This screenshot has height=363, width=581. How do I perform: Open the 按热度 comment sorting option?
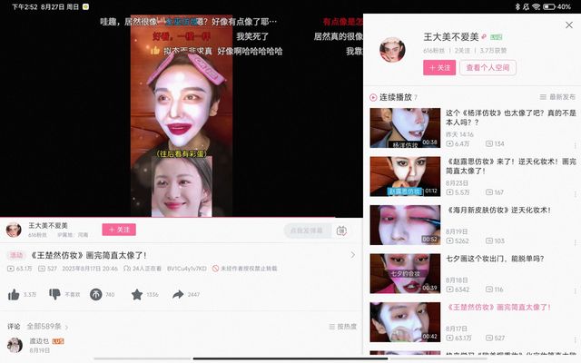click(x=343, y=327)
